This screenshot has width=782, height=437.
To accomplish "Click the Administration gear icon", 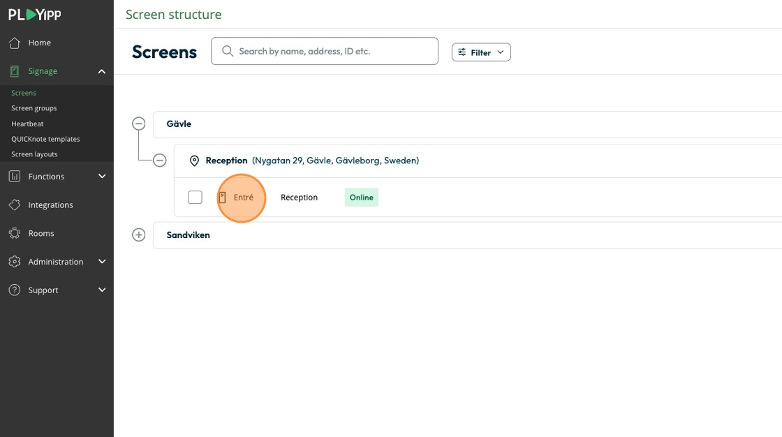I will (x=15, y=261).
